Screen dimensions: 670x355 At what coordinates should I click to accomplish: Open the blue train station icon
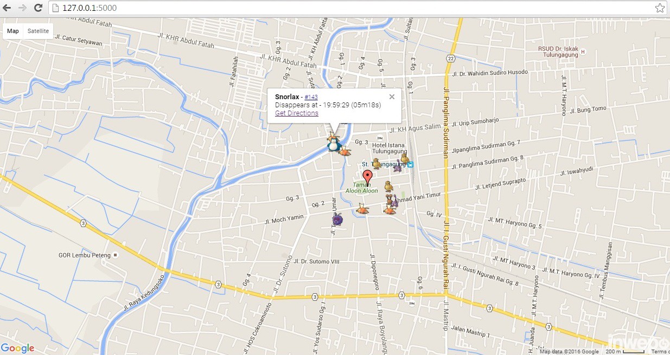410,164
